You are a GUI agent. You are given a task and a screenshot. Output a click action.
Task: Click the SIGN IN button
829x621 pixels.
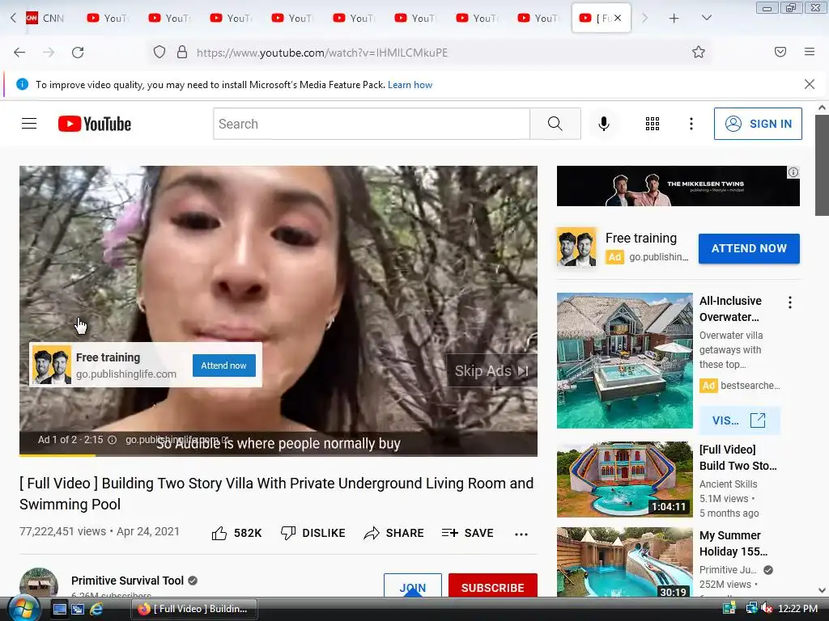tap(758, 124)
